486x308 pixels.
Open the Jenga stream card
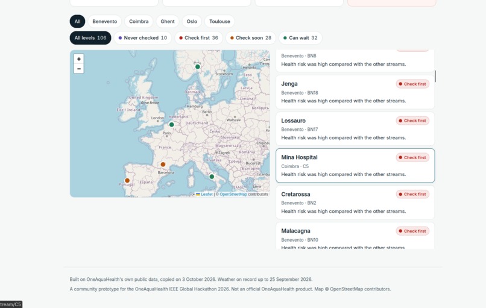pyautogui.click(x=355, y=92)
